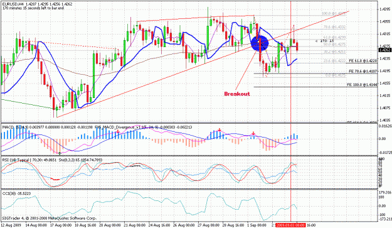The image size is (392, 228).
Task: Click the red MACD arrow below 1 Sep
Action: tap(253, 133)
